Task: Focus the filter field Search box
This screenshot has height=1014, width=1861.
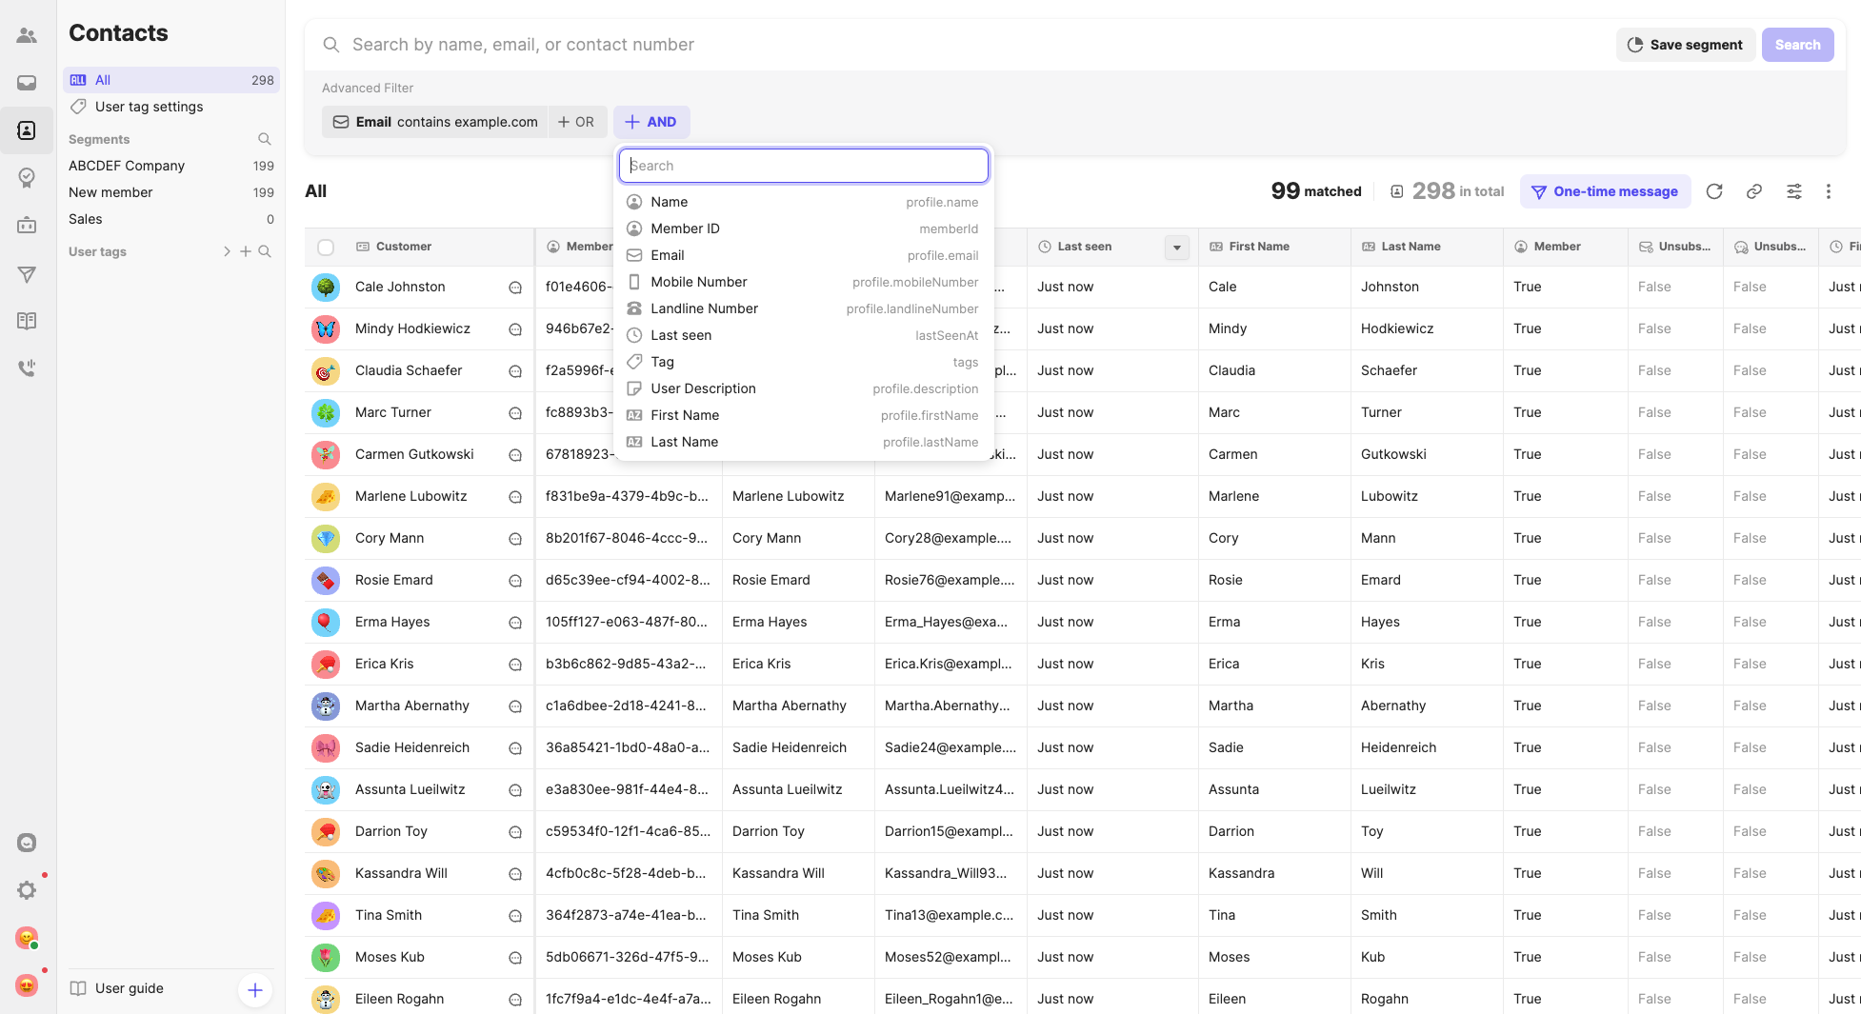Action: [x=804, y=166]
